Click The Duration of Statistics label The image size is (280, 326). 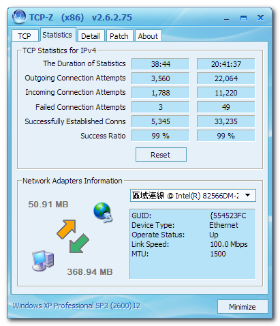(84, 63)
